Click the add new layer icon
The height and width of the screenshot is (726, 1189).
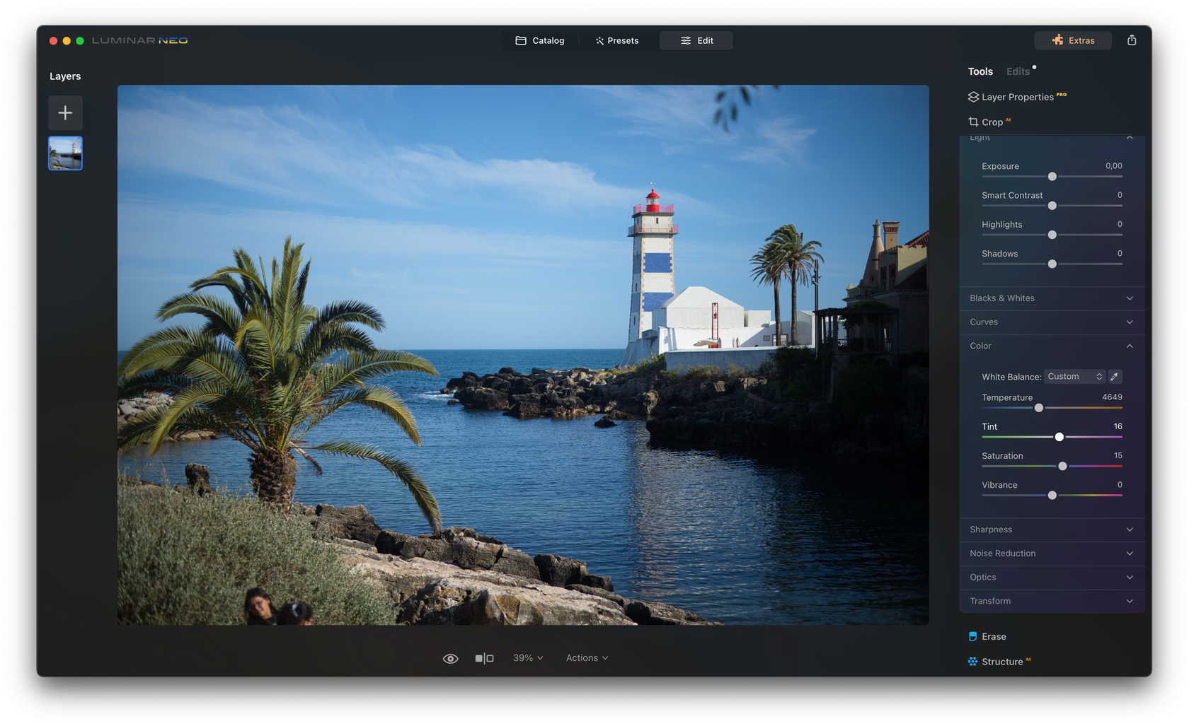point(65,112)
